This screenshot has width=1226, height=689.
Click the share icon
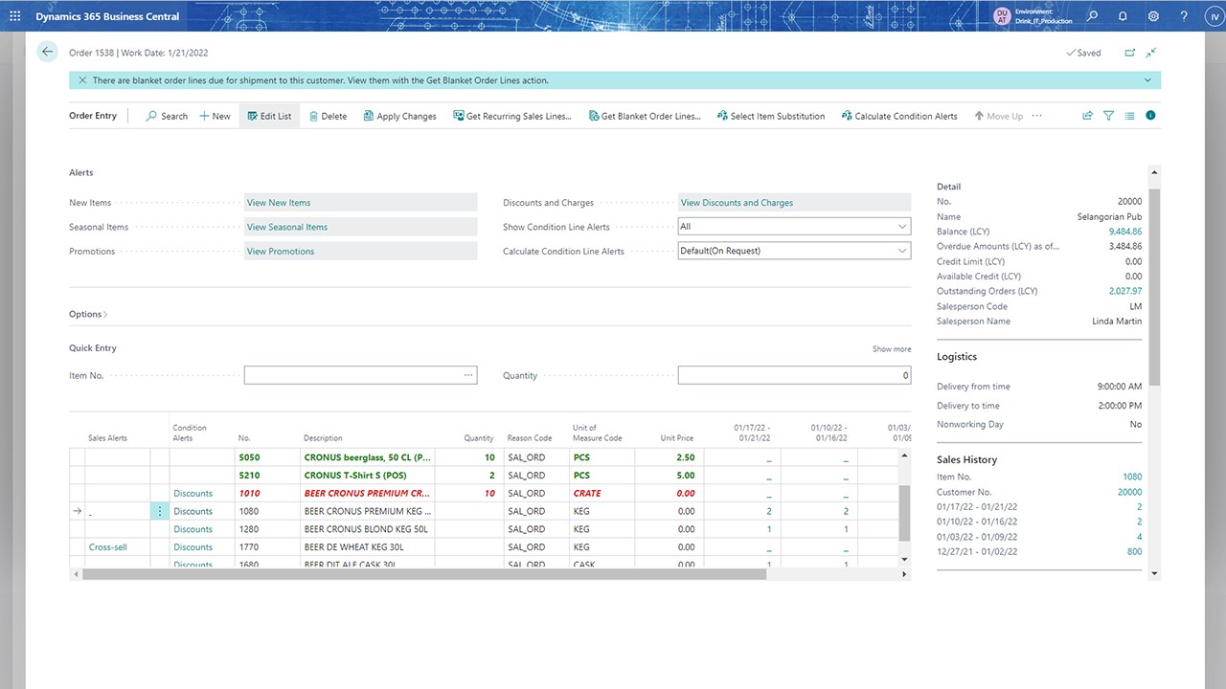point(1087,116)
